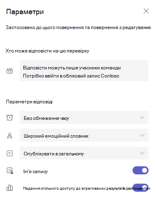
Task: Open the Без обмеження часу dropdown field
Action: coord(84,117)
